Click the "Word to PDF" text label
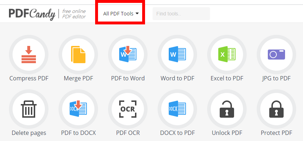Screen dimensions: 303x141 tap(177, 79)
